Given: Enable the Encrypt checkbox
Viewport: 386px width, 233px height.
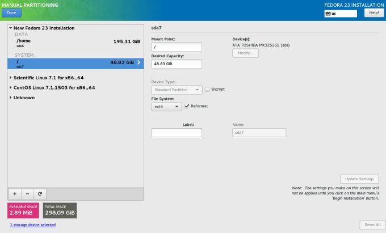Looking at the screenshot, I should click(207, 90).
